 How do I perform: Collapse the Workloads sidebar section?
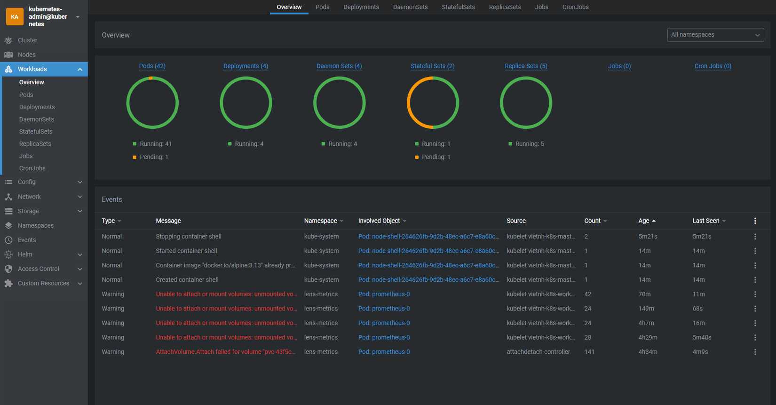pyautogui.click(x=80, y=70)
